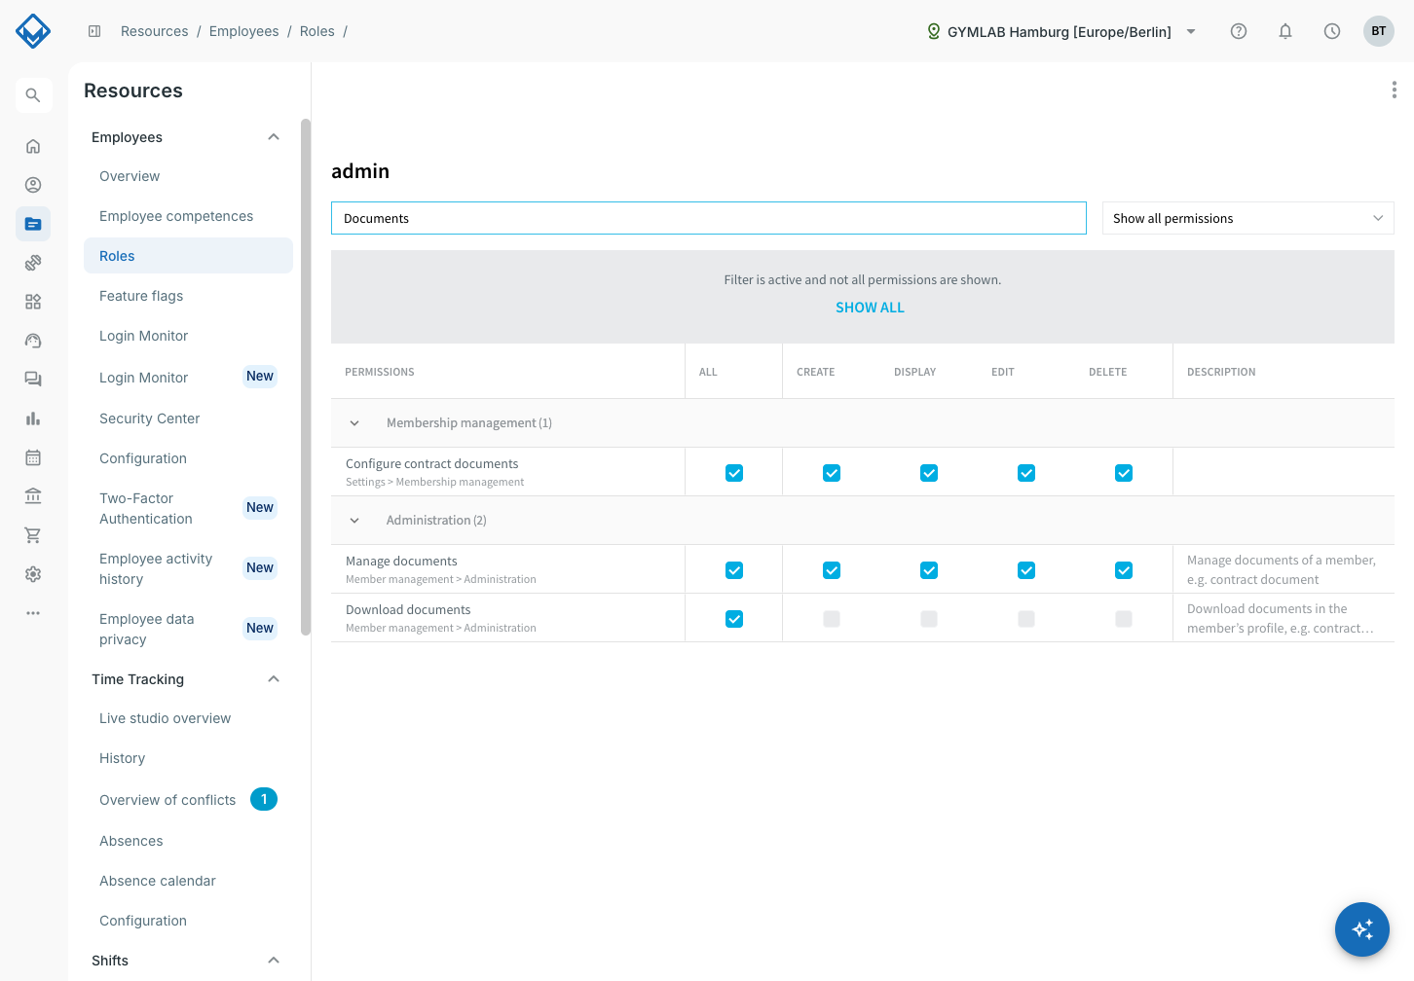Screen dimensions: 1414x981
Task: Open the pill/link icon in left rail
Action: point(33,263)
